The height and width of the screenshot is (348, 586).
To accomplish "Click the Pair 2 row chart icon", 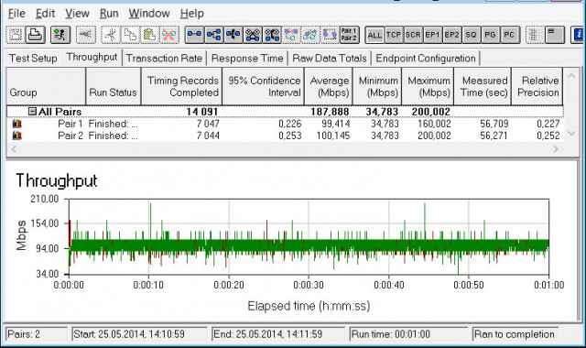I will pos(17,136).
